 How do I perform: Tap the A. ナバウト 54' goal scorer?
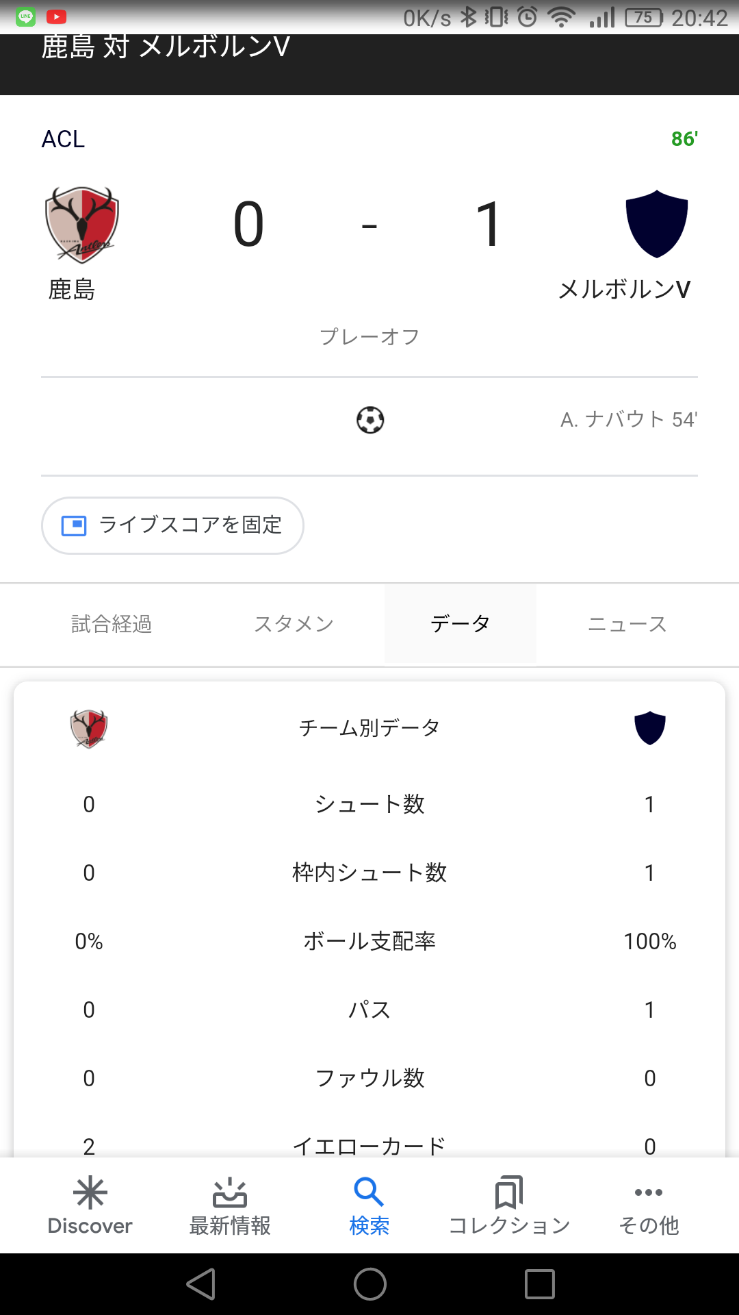628,419
